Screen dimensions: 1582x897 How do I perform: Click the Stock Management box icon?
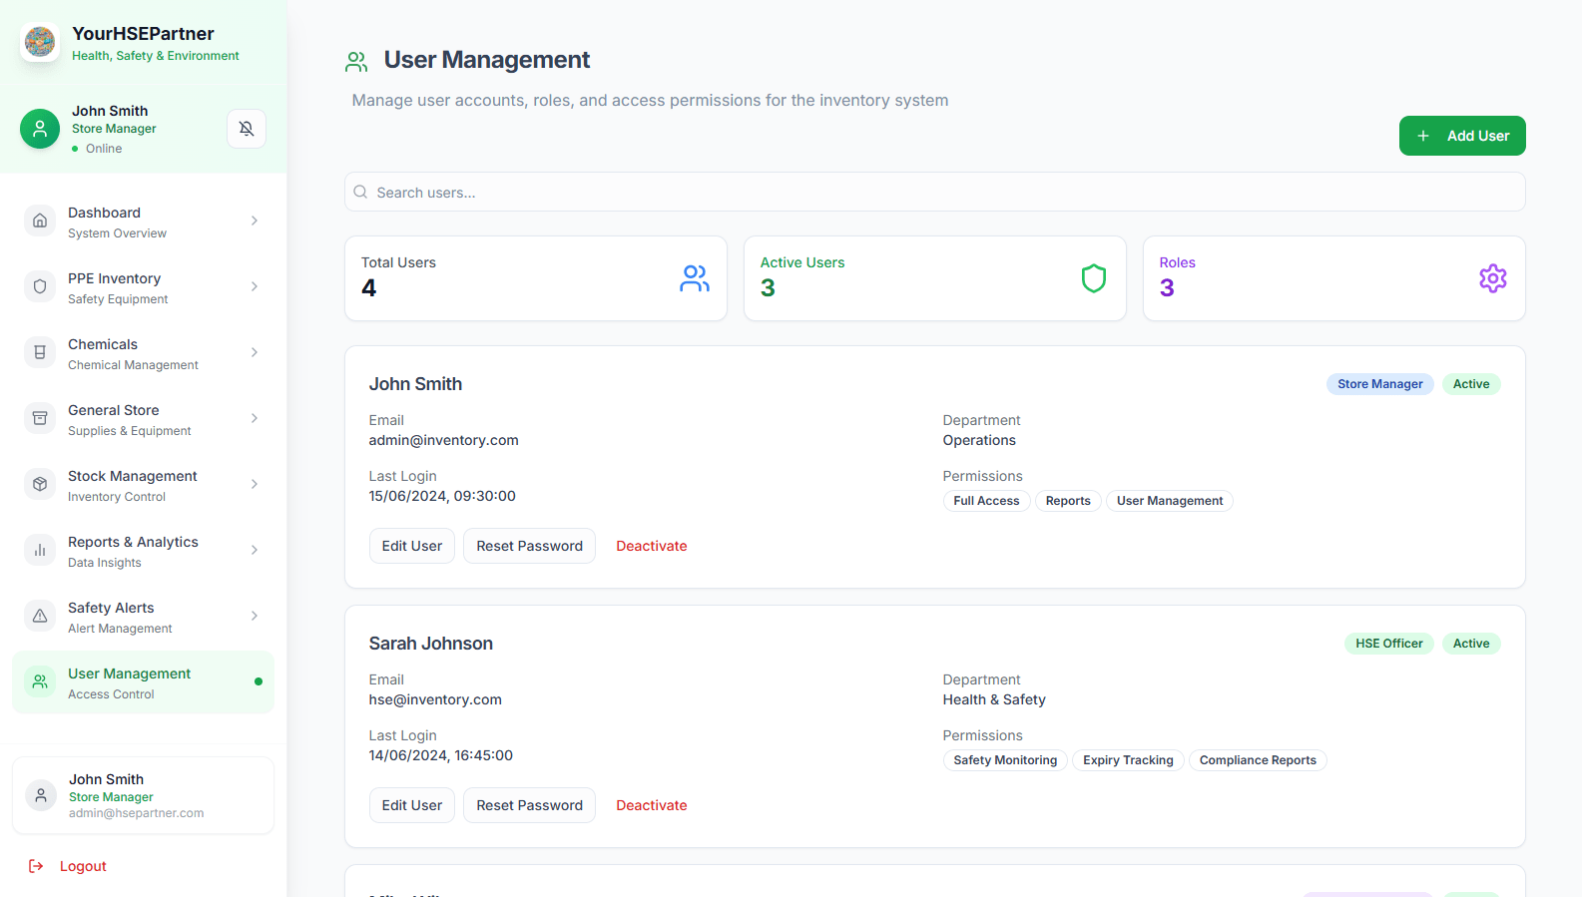[40, 485]
